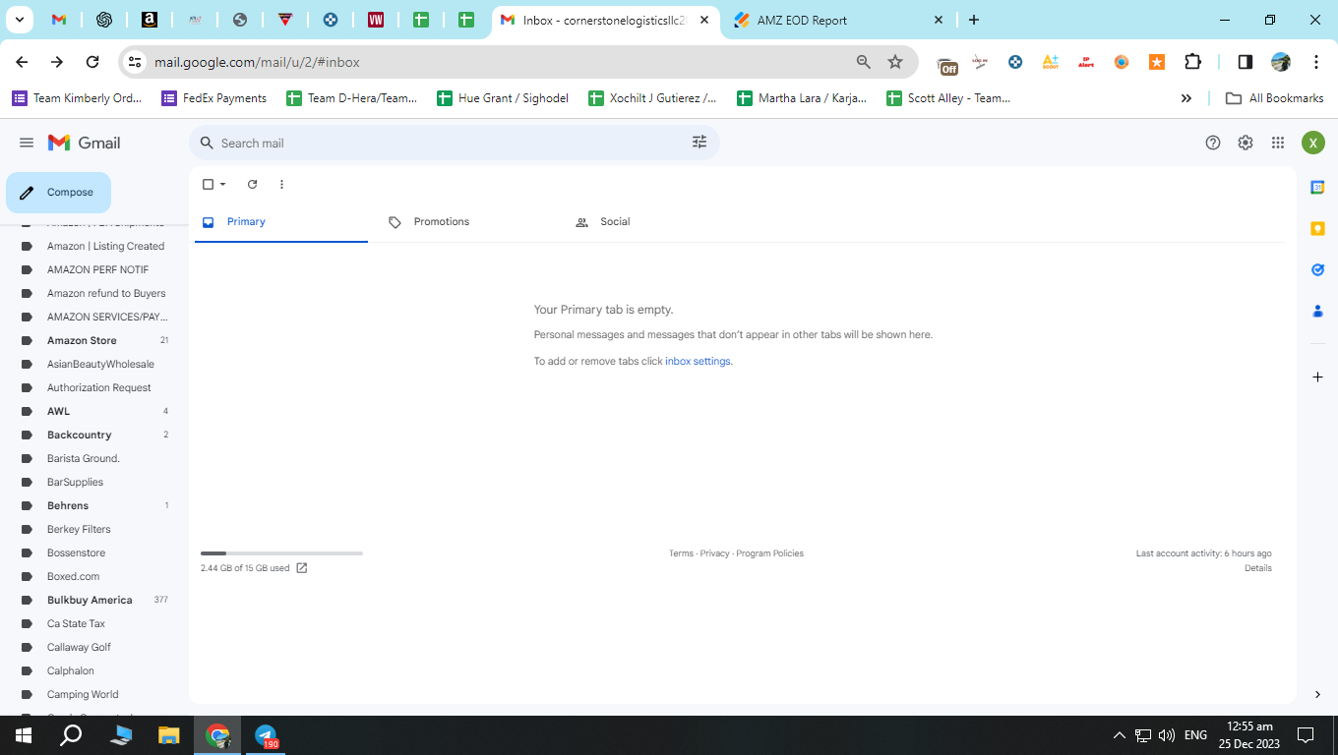Open the Chrome Extensions puzzle icon

(x=1192, y=62)
